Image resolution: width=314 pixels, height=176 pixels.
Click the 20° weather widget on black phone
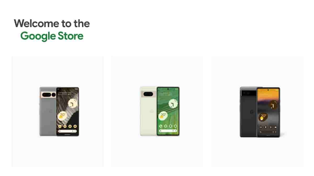pos(263,117)
